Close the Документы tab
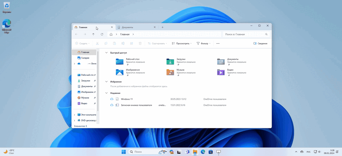Screen dimensions: 342x156 pyautogui.click(x=155, y=27)
